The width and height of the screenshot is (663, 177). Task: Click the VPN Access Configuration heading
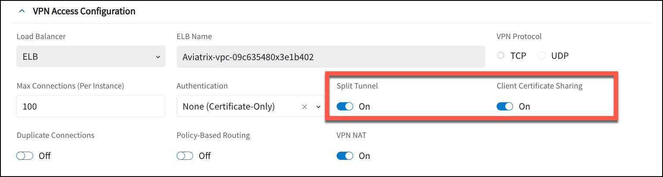pyautogui.click(x=84, y=11)
